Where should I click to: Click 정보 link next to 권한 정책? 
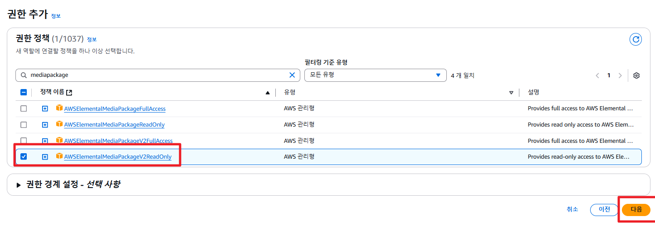tap(92, 40)
